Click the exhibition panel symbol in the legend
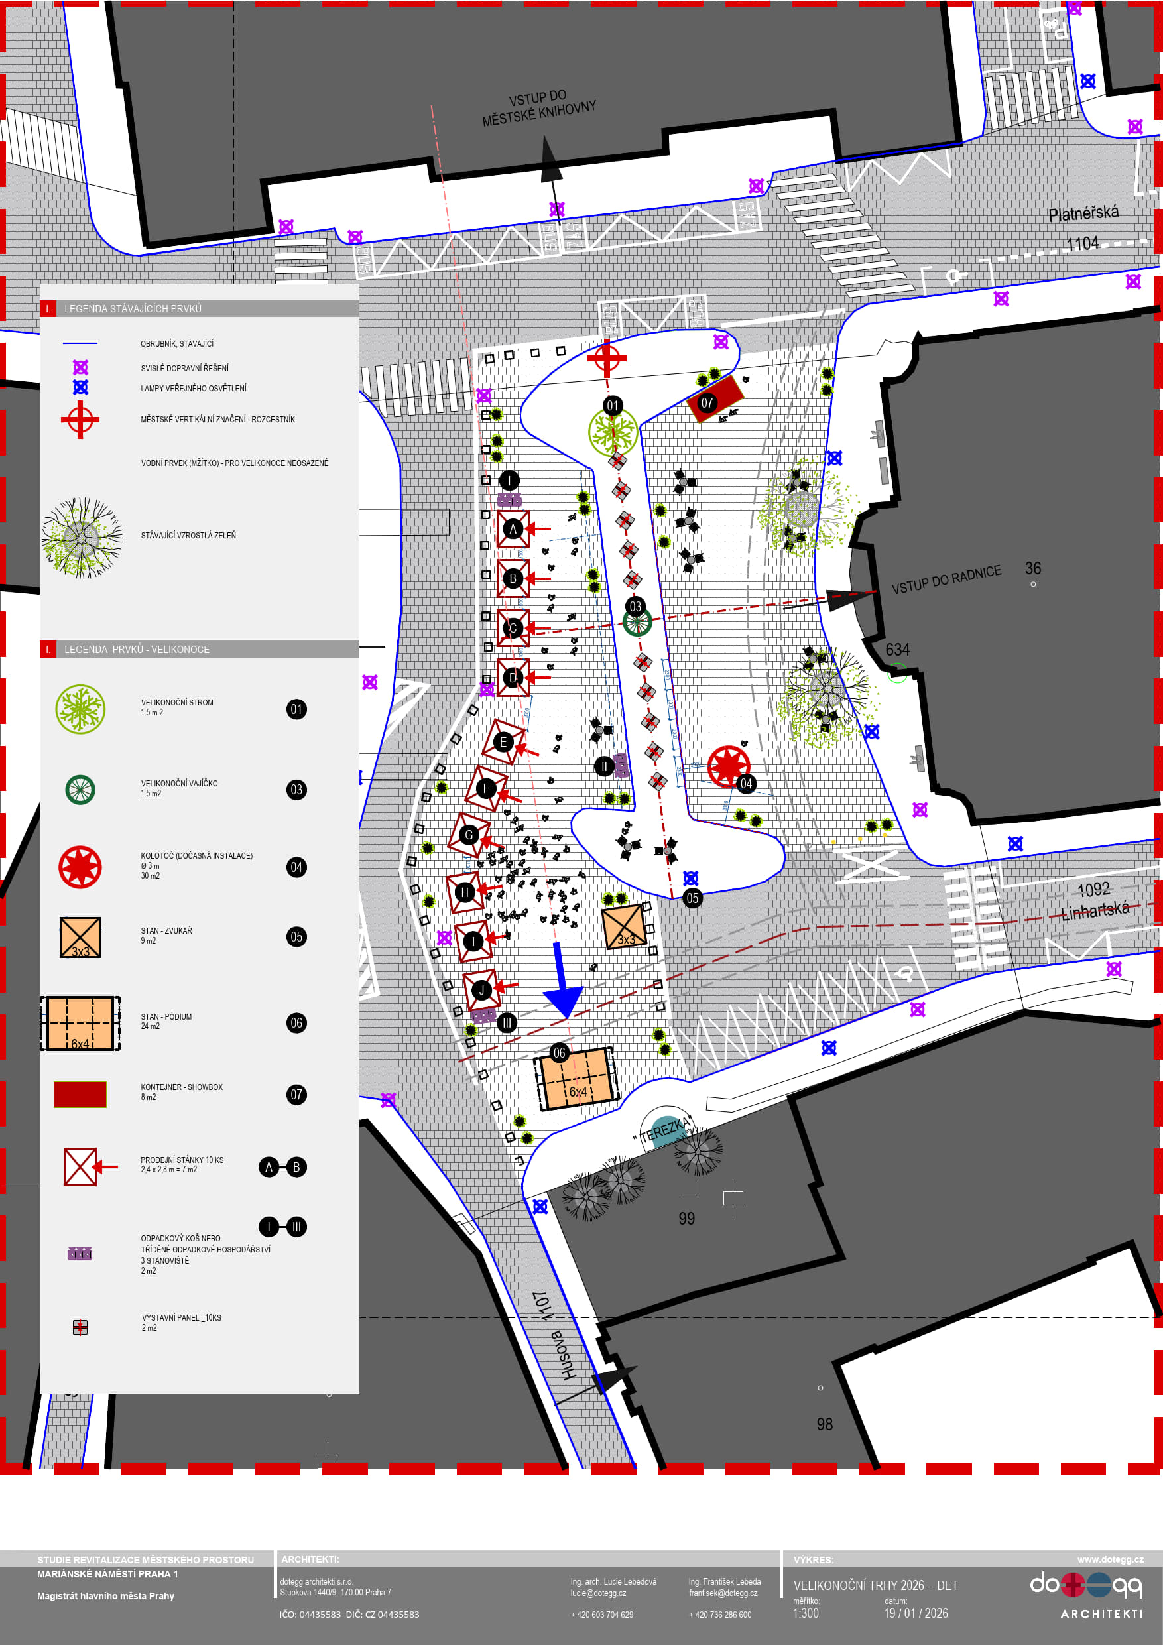Viewport: 1163px width, 1645px height. click(80, 1327)
